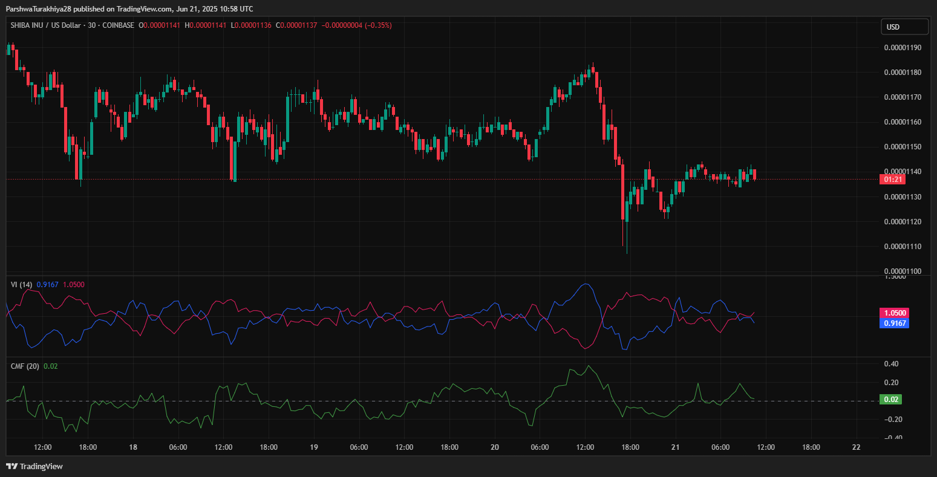The height and width of the screenshot is (477, 937).
Task: Select the VI (14) indicator legend
Action: [x=21, y=284]
